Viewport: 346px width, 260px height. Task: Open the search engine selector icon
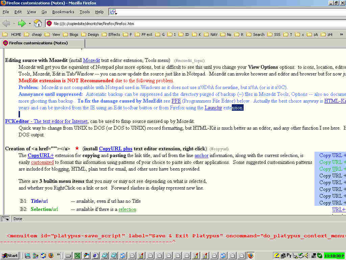[x=113, y=12]
